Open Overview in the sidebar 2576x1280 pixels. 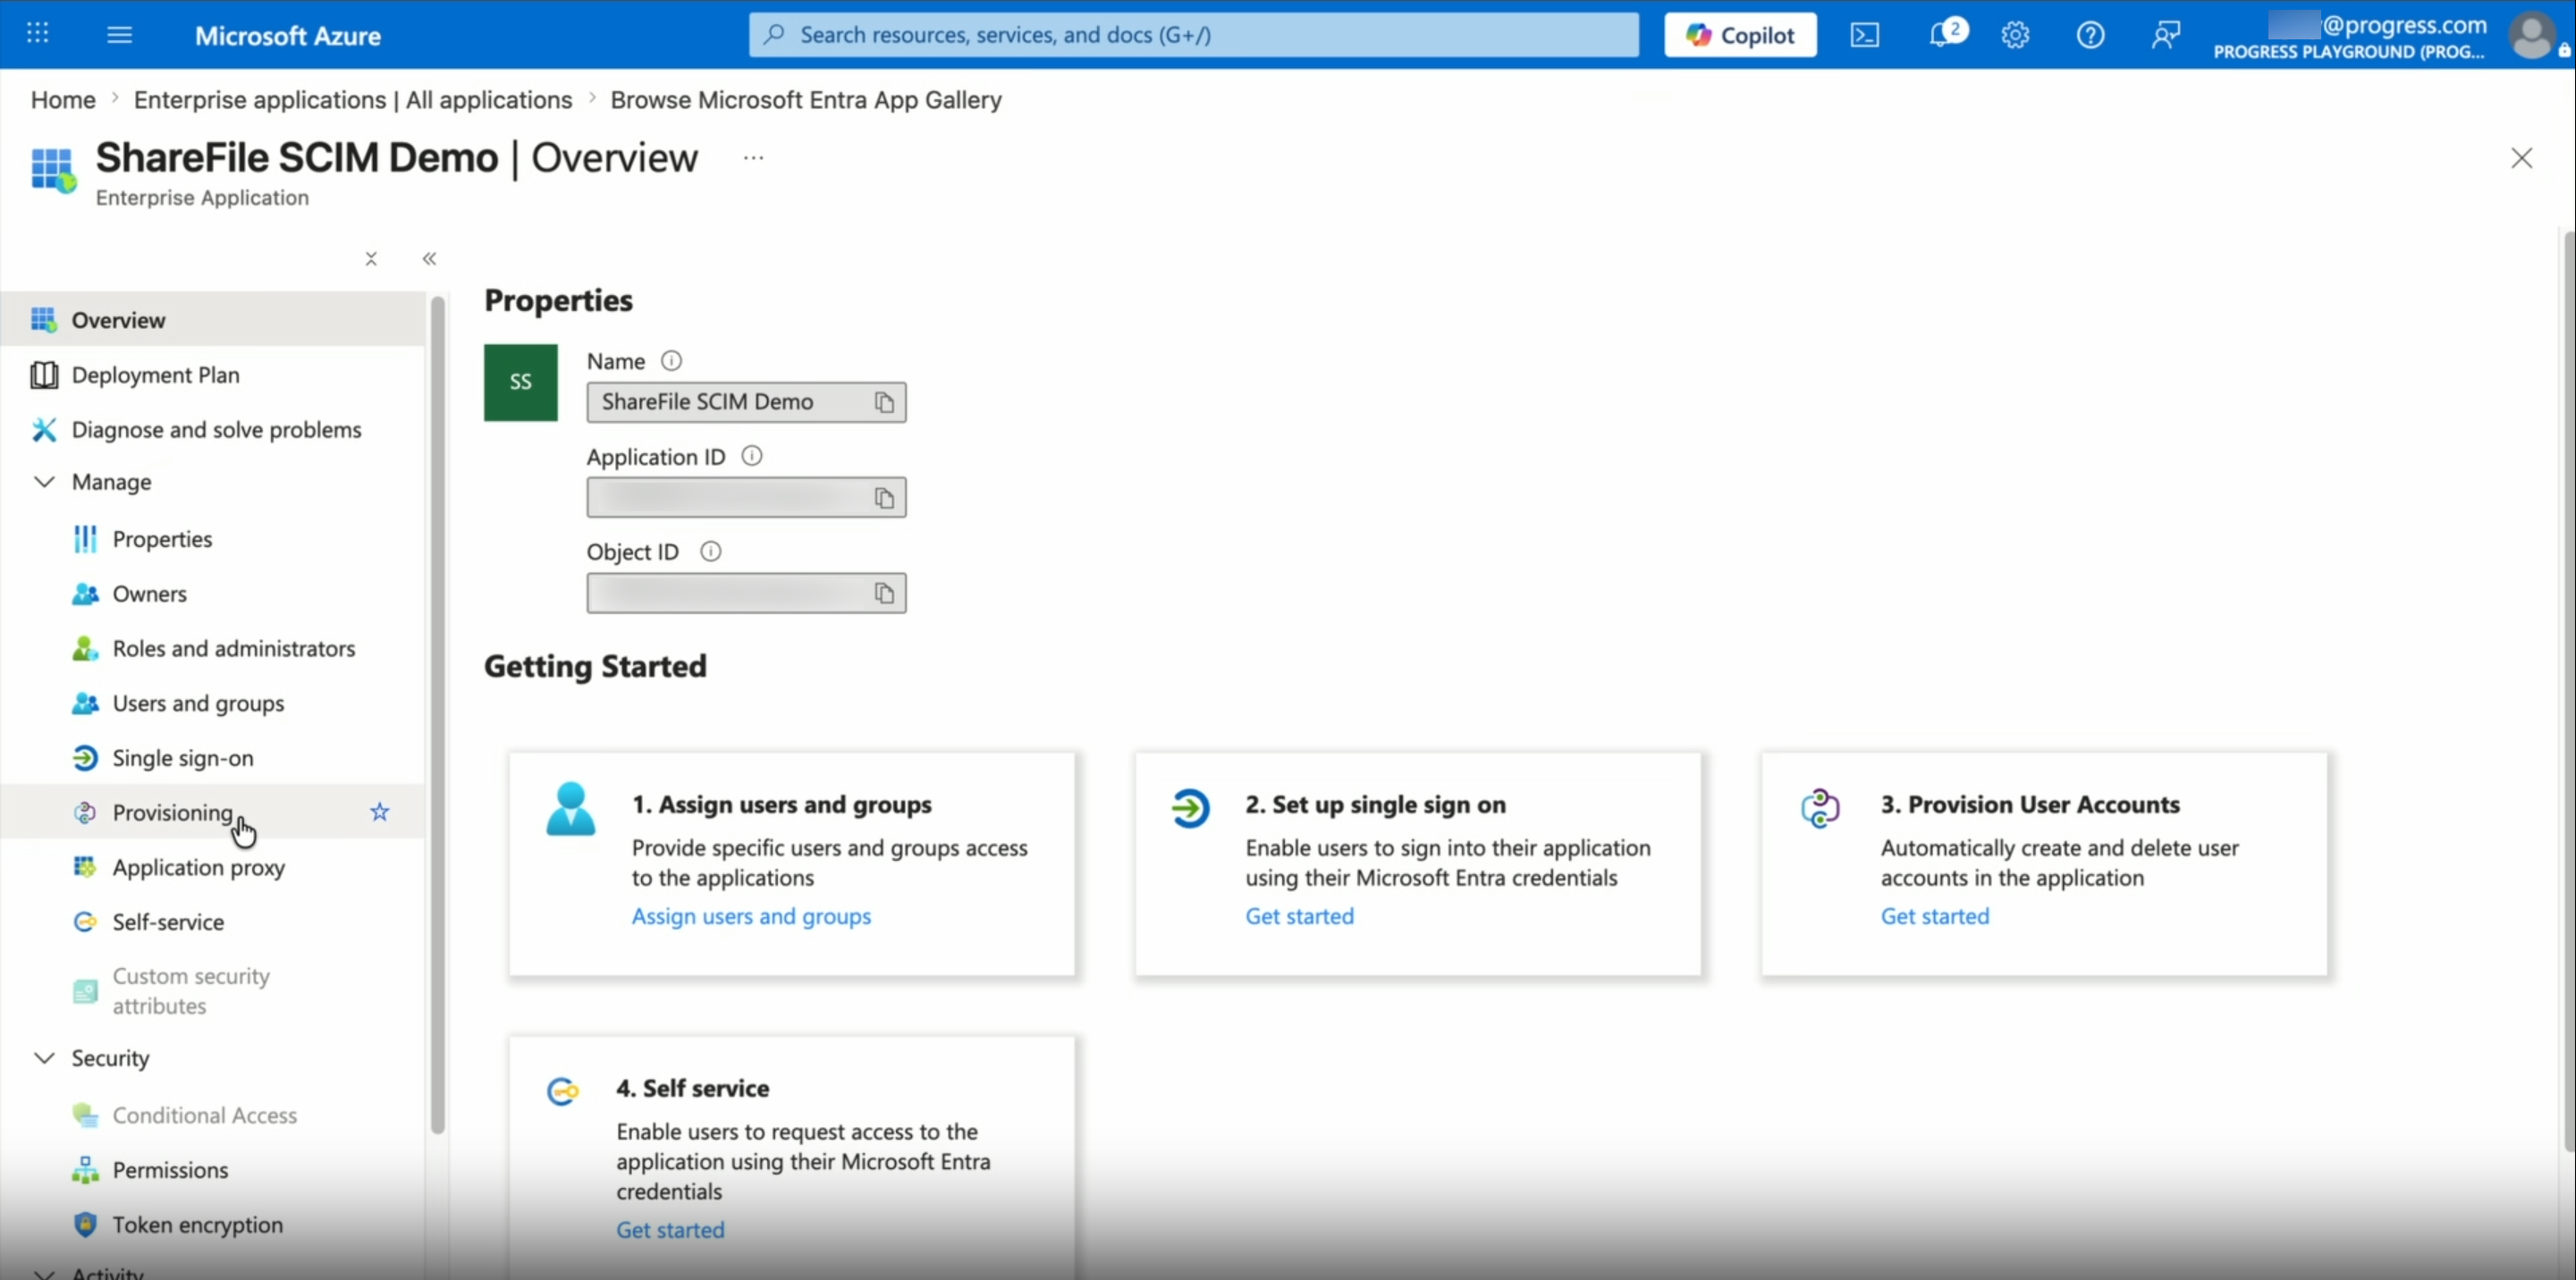212,319
